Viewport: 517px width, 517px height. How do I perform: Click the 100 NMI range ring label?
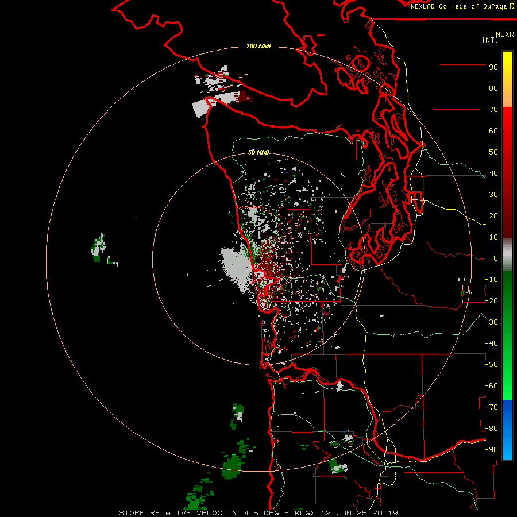(x=258, y=46)
